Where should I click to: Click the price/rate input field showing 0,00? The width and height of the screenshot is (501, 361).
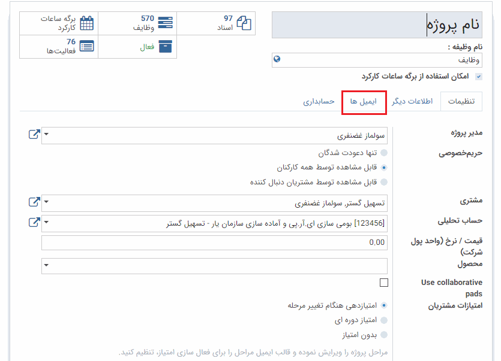coord(214,242)
